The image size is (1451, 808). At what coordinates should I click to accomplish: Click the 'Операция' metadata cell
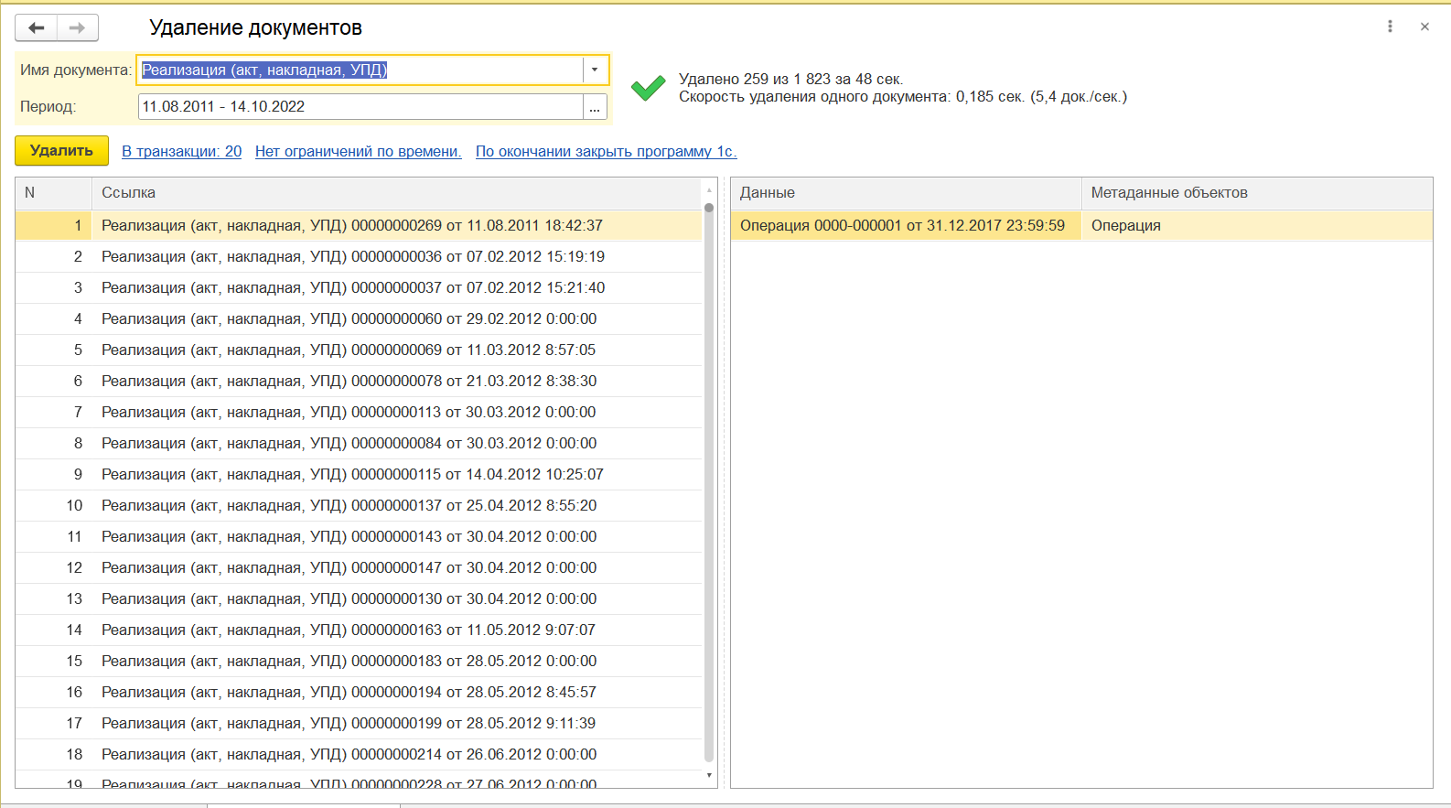point(1257,226)
